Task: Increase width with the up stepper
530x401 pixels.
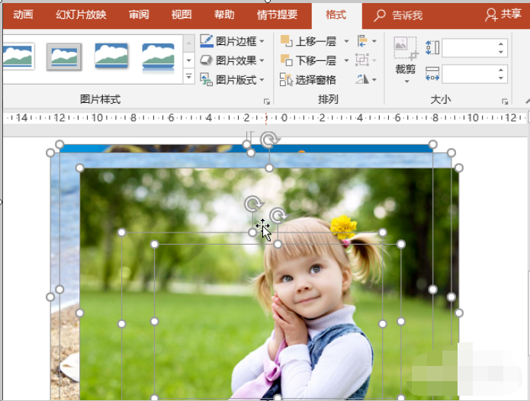Action: pyautogui.click(x=501, y=70)
